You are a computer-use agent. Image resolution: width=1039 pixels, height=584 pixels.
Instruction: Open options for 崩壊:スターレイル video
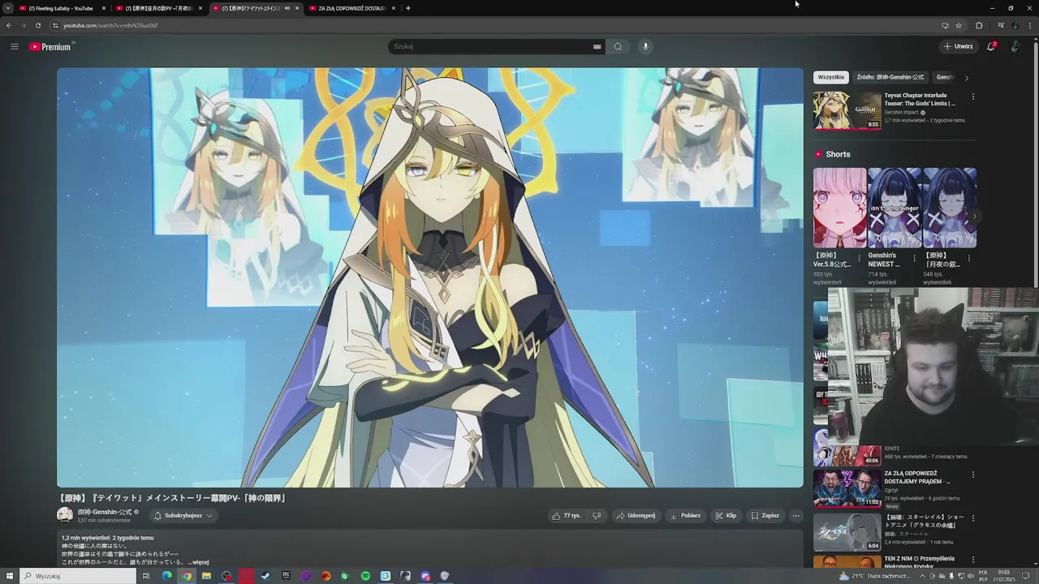(x=972, y=517)
